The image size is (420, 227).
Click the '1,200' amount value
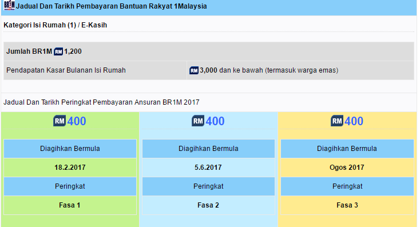click(73, 51)
